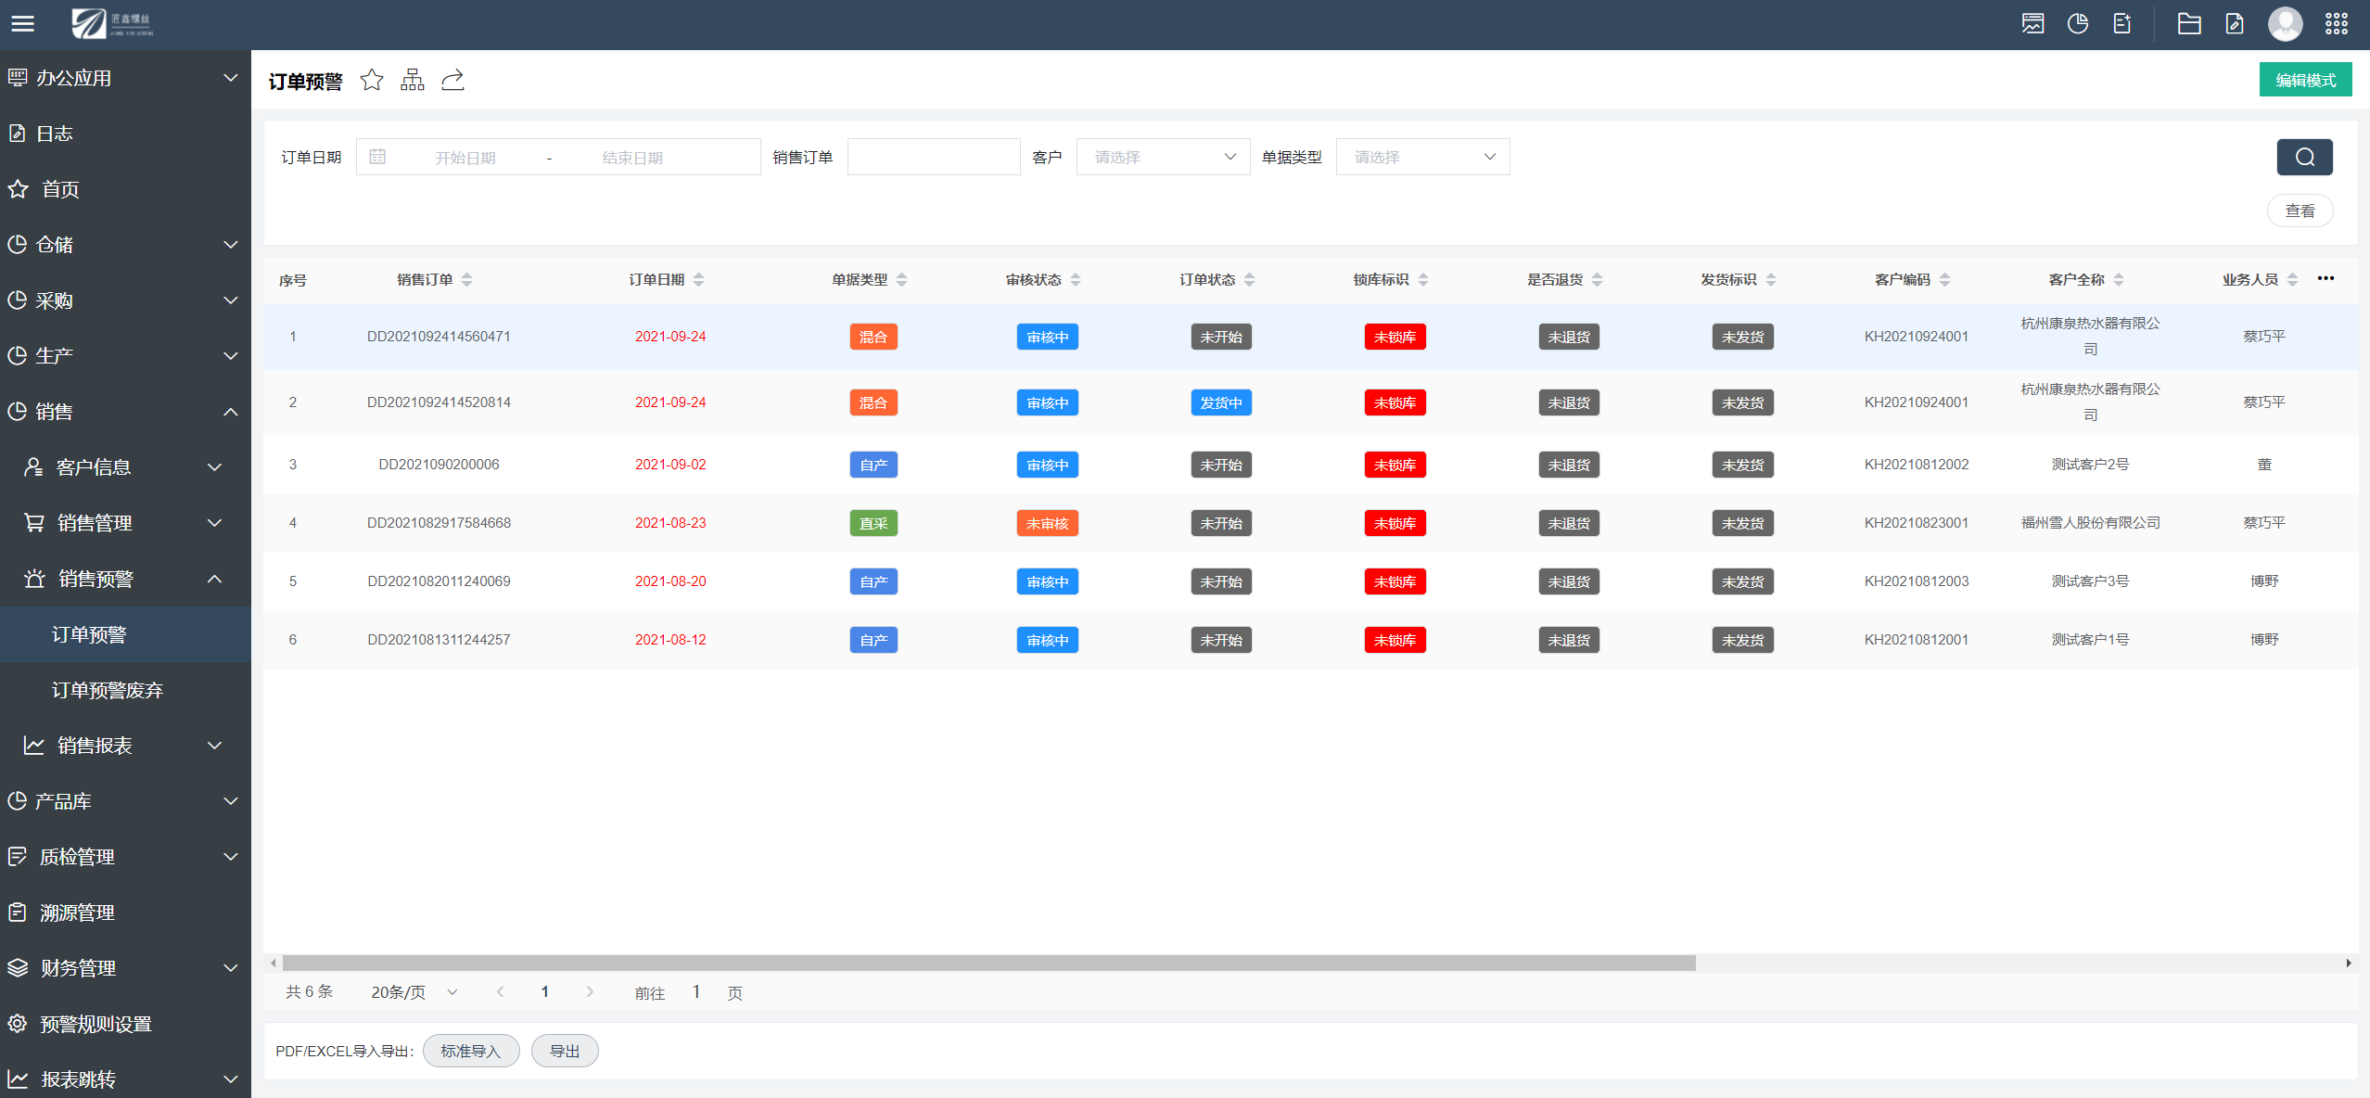Viewport: 2370px width, 1098px height.
Task: Click the right arrow of horizontal scrollbar
Action: tap(2349, 964)
